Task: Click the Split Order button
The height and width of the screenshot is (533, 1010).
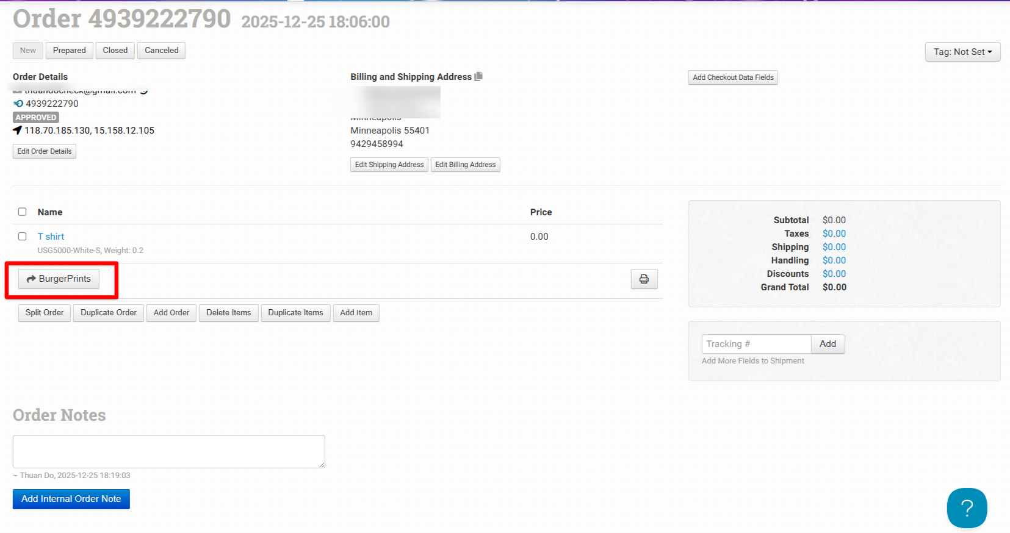Action: (x=45, y=313)
